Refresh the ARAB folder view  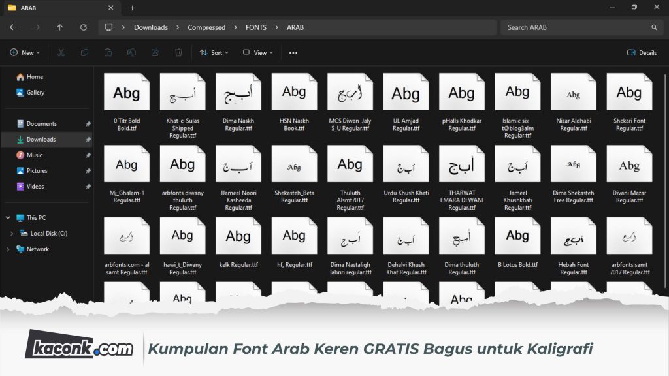pos(83,27)
